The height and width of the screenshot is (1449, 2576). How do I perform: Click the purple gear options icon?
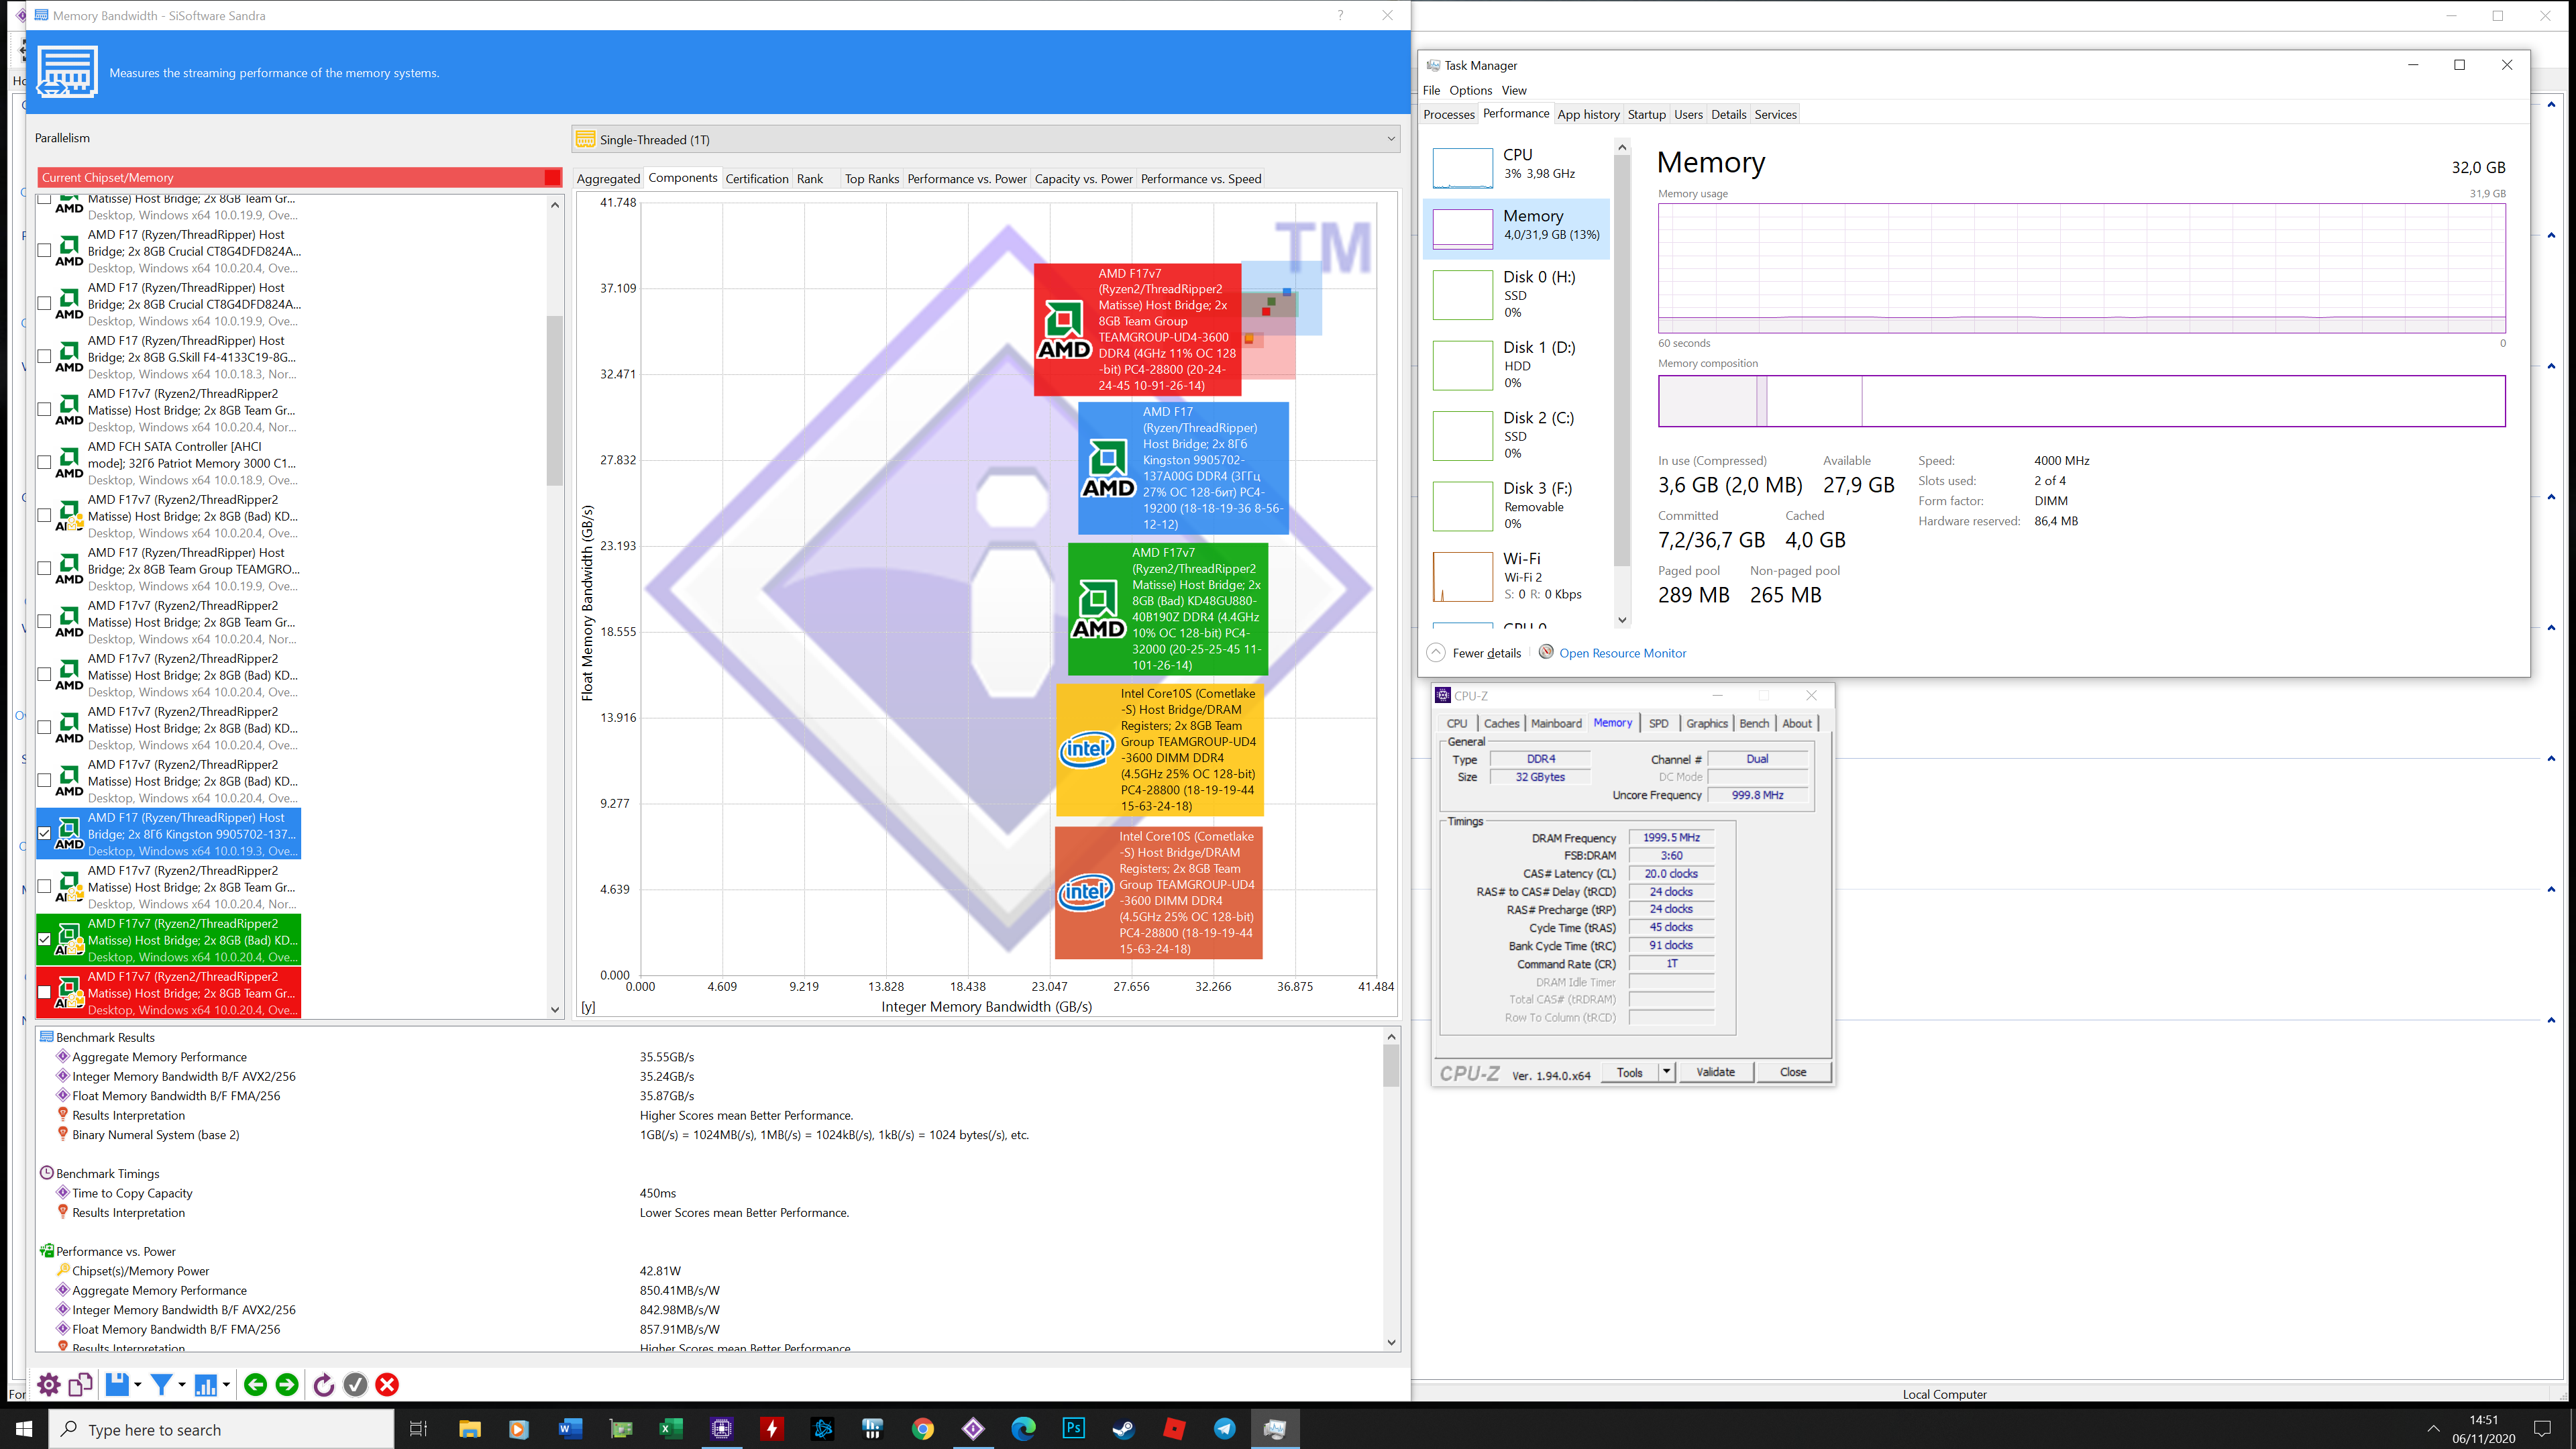[48, 1384]
